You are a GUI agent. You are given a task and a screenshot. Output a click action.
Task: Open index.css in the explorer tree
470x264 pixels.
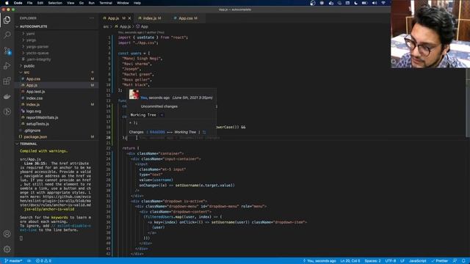pos(35,98)
